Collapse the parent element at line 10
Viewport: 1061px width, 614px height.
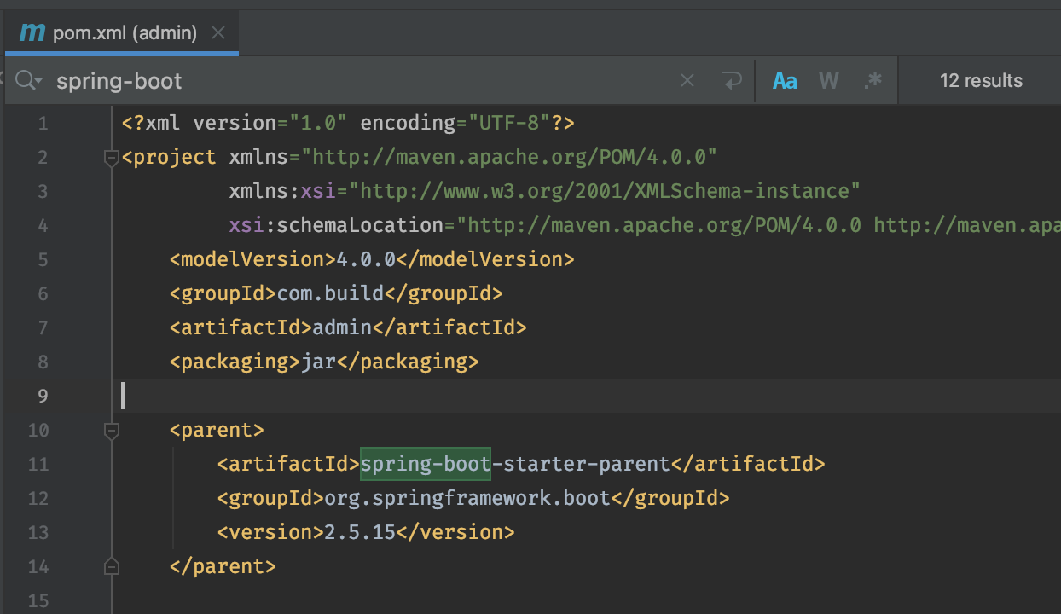click(111, 431)
